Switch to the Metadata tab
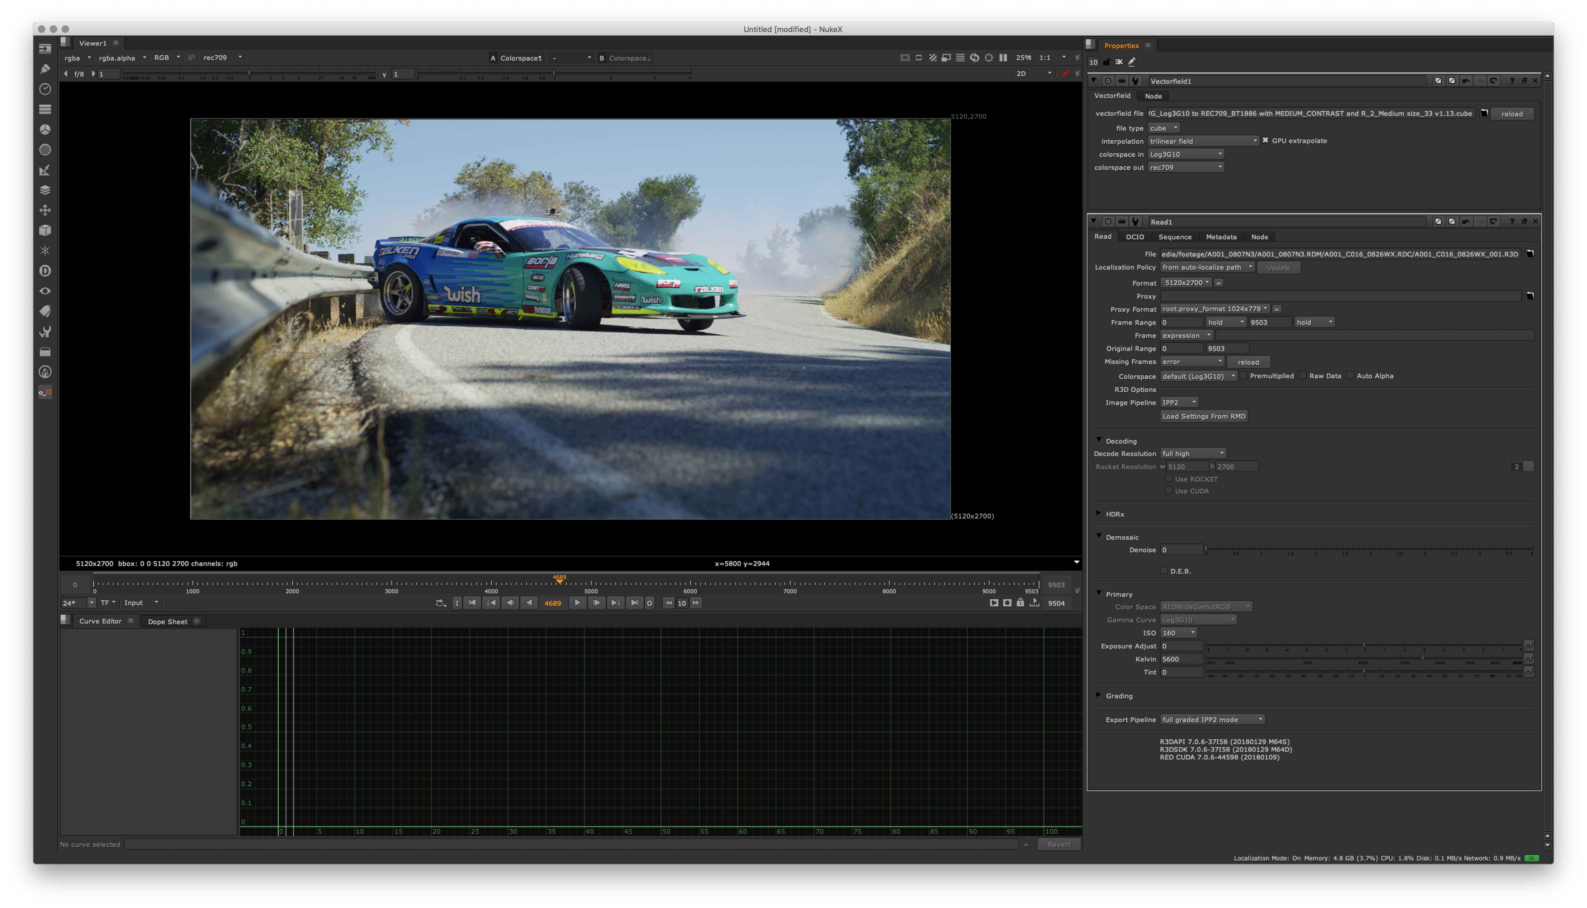Viewport: 1587px width, 908px height. (x=1221, y=237)
